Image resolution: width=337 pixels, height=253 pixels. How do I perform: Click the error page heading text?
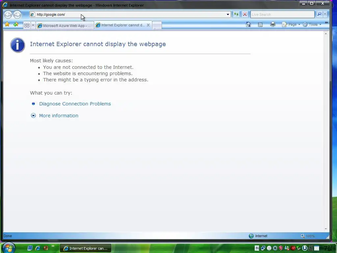point(98,44)
